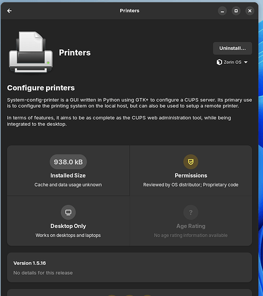Open the Zorin OS source dropdown

(232, 62)
